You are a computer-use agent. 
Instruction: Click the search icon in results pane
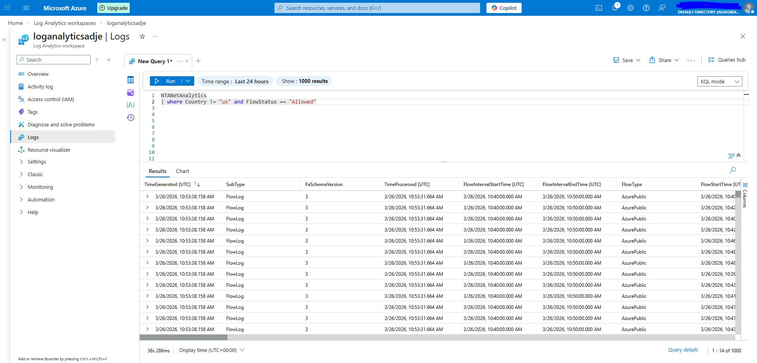point(732,170)
